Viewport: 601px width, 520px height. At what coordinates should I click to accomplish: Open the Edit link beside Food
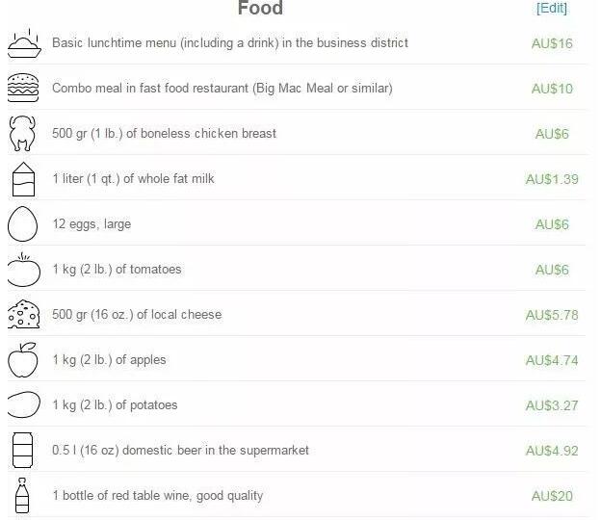coord(552,9)
